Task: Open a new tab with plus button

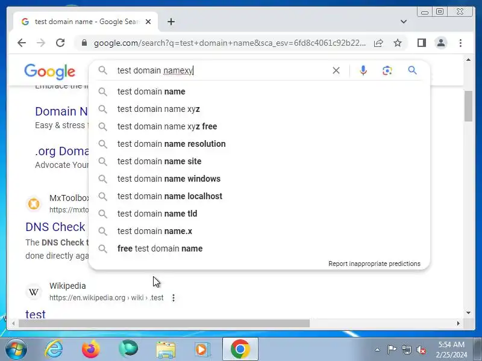Action: pyautogui.click(x=171, y=22)
